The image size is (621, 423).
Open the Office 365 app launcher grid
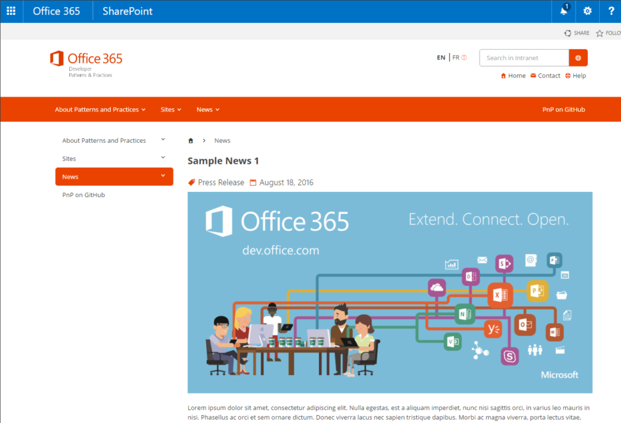pos(11,11)
